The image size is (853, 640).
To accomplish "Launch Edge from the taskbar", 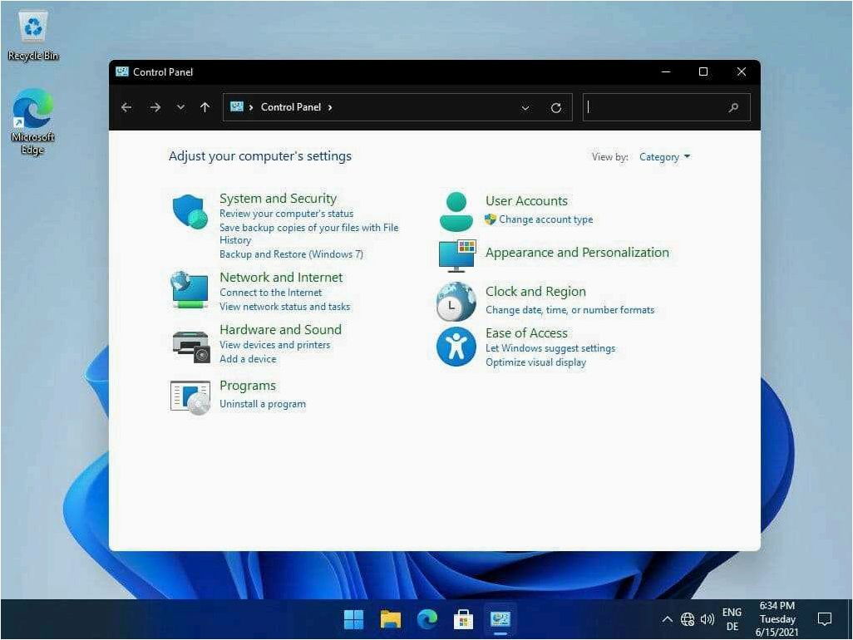I will point(427,619).
